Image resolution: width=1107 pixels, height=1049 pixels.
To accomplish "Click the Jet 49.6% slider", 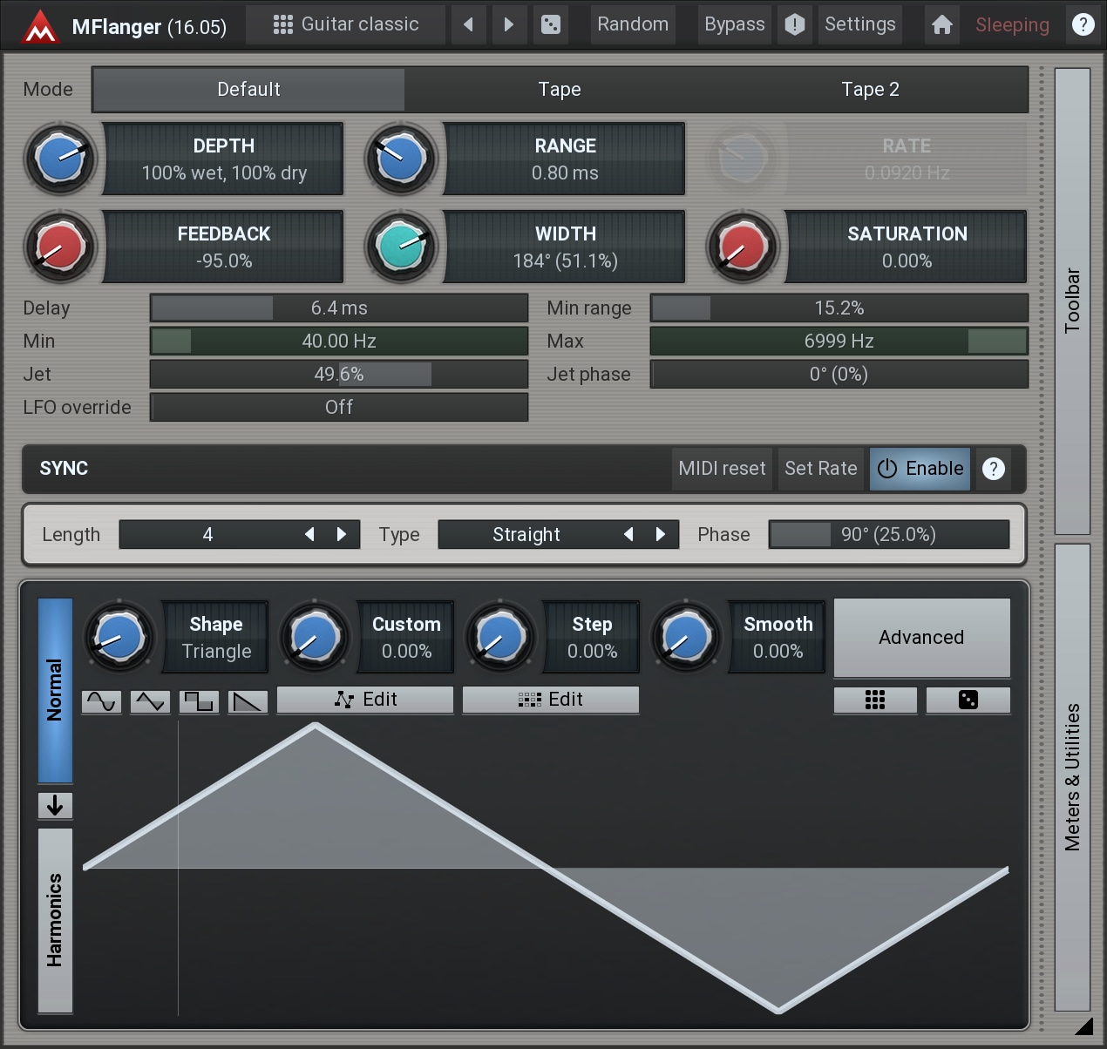I will 339,374.
